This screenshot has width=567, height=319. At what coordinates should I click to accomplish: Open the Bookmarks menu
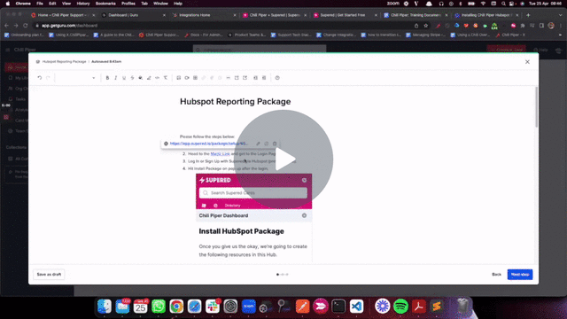point(105,4)
